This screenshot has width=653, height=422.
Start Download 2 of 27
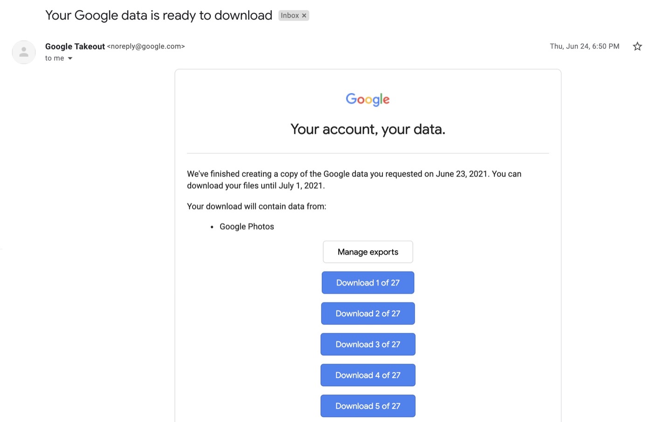368,313
